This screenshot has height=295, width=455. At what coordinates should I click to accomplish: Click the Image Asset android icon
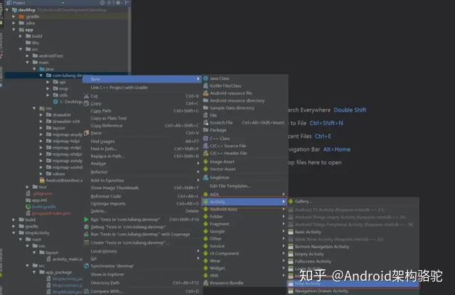click(205, 161)
